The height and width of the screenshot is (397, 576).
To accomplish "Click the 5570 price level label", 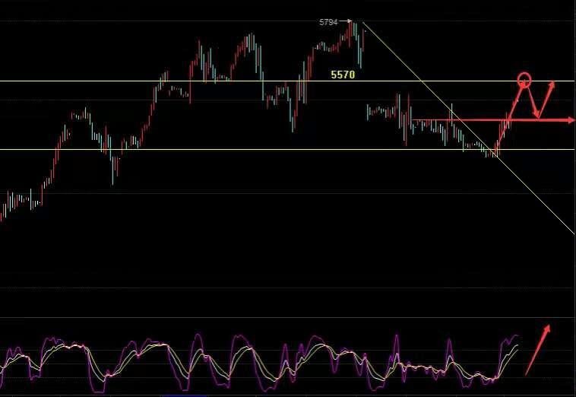I will pyautogui.click(x=343, y=75).
